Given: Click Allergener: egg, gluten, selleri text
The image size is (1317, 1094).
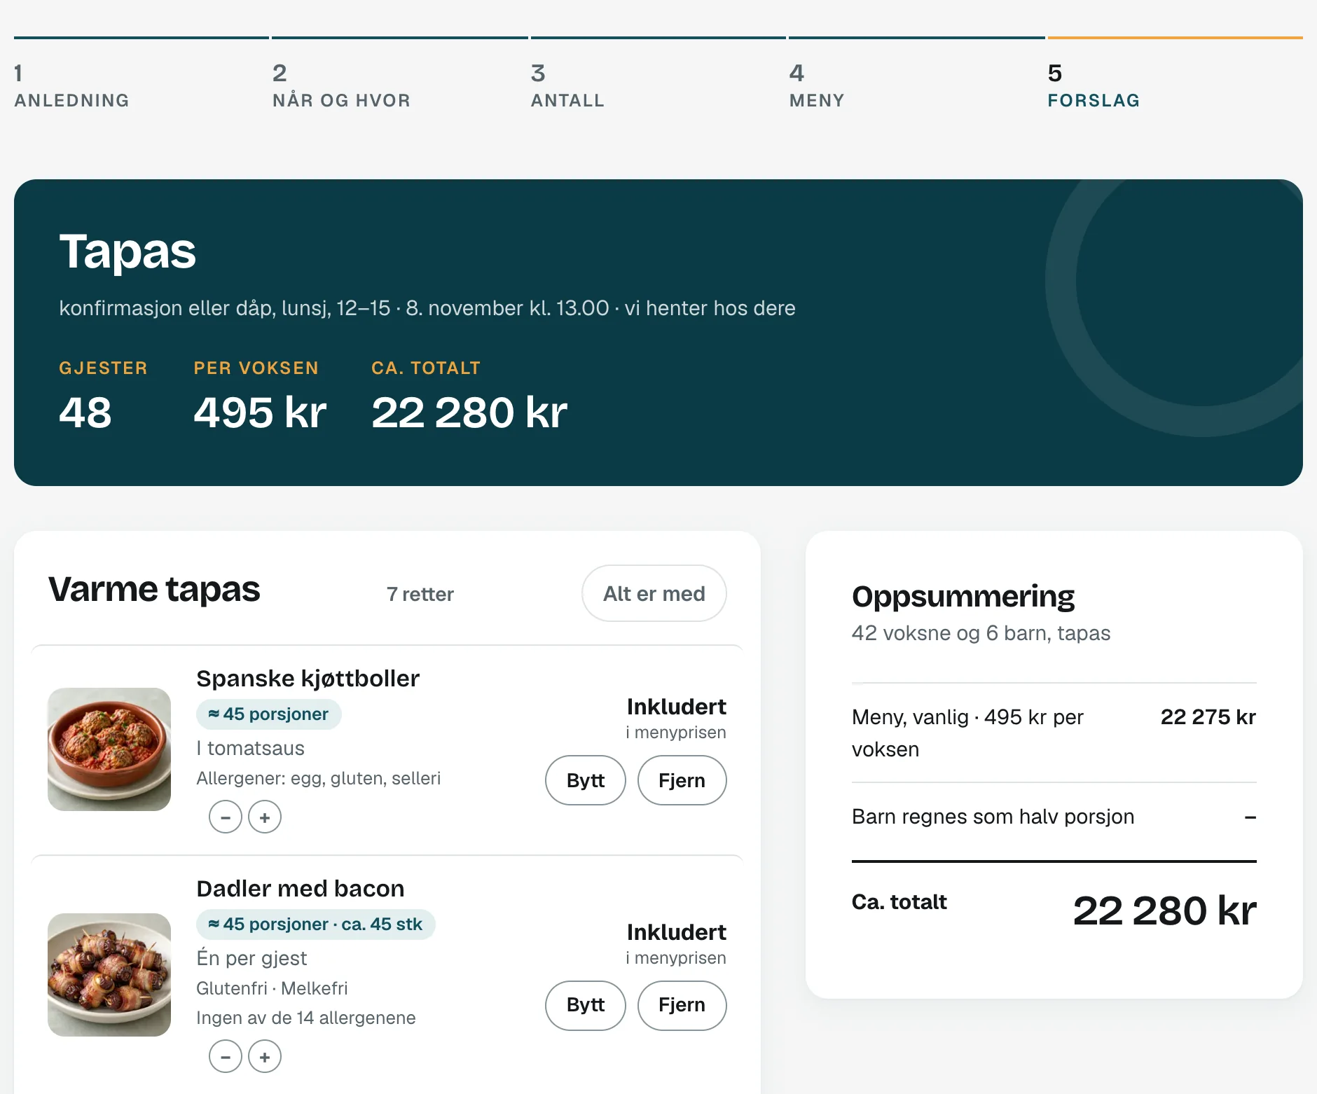Looking at the screenshot, I should point(318,778).
